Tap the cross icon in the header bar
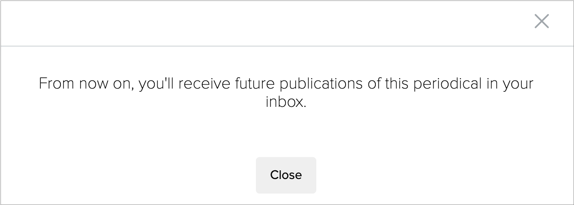The height and width of the screenshot is (205, 574). 542,21
